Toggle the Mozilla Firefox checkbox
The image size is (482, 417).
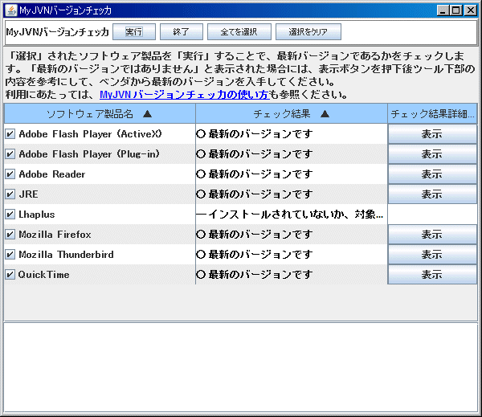[x=10, y=235]
